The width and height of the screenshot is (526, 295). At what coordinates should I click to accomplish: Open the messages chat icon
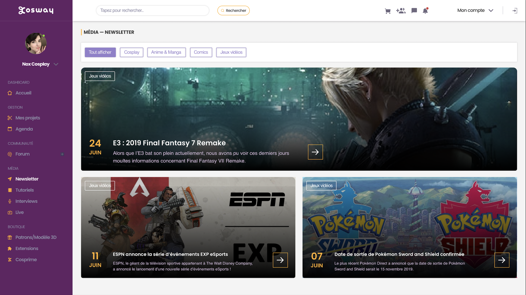[414, 10]
